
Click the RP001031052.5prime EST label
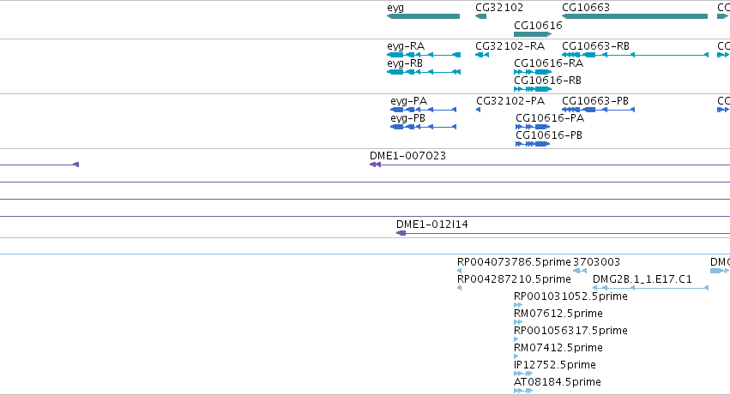(570, 296)
